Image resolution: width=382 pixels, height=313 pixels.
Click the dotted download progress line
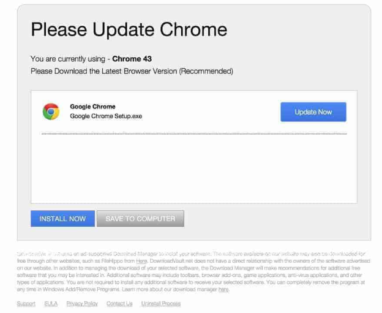193,134
